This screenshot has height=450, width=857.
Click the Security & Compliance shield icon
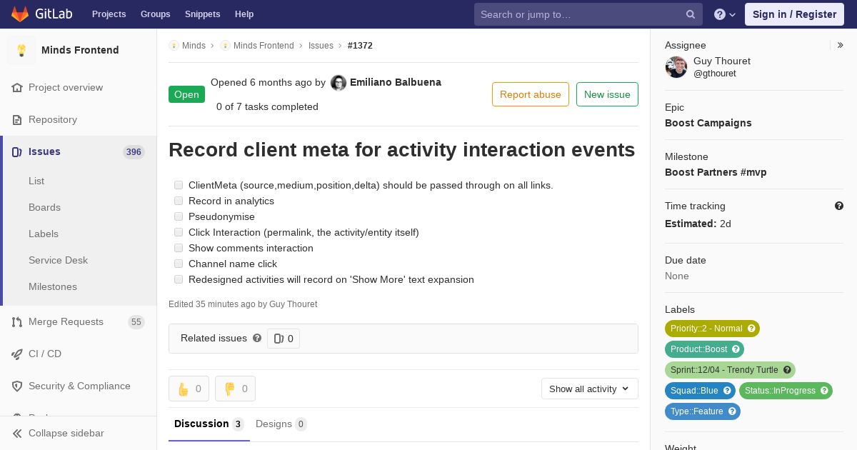(x=17, y=386)
